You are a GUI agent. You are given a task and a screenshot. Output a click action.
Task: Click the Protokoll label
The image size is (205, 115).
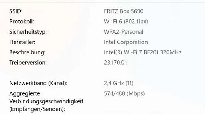[22, 21]
